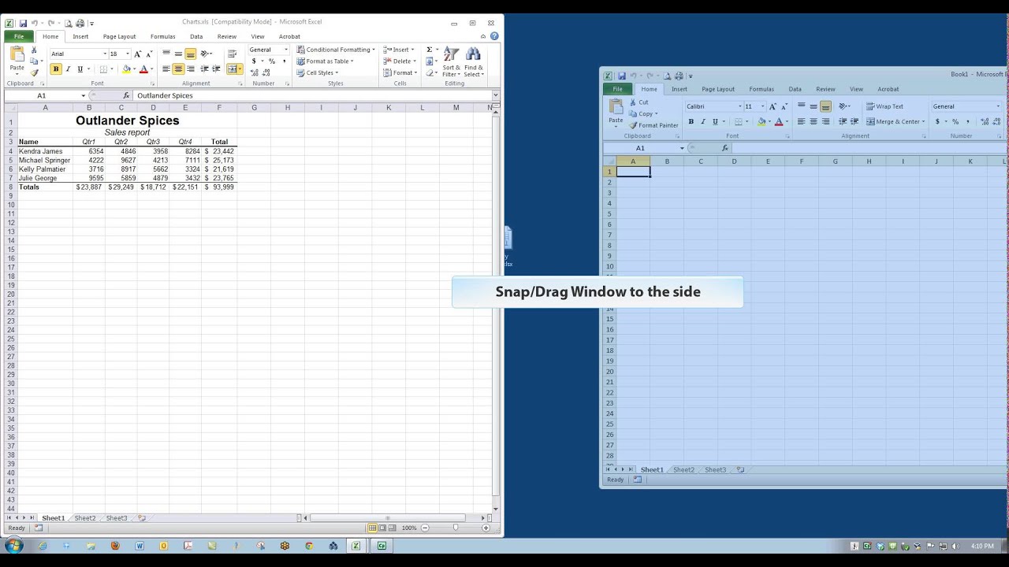Open number format dropdown in Charts.xls window

click(x=285, y=50)
